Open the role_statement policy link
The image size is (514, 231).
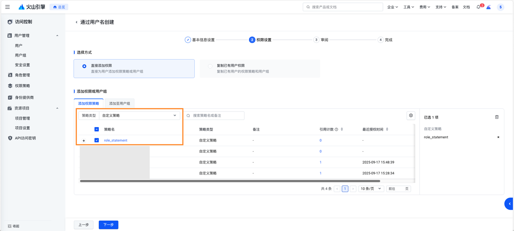click(116, 140)
